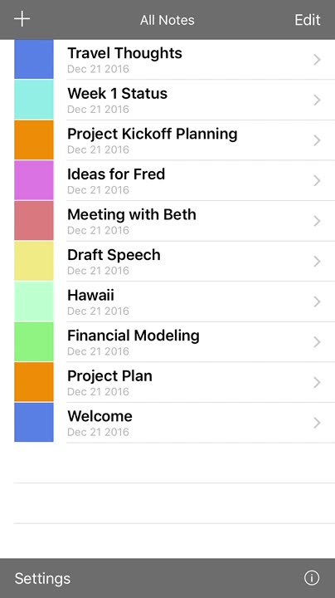This screenshot has width=335, height=598.
Task: Click chevron beside Ideas for Fred
Action: [317, 181]
